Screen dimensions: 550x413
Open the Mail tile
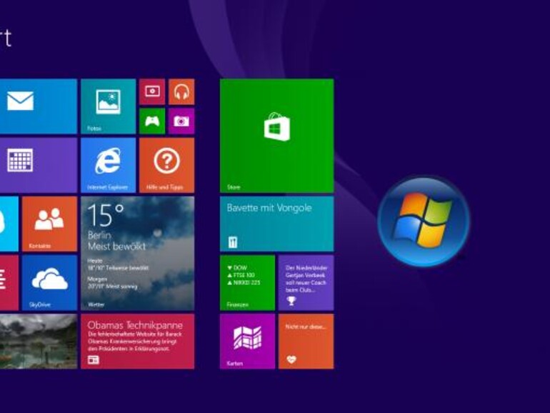pyautogui.click(x=39, y=106)
